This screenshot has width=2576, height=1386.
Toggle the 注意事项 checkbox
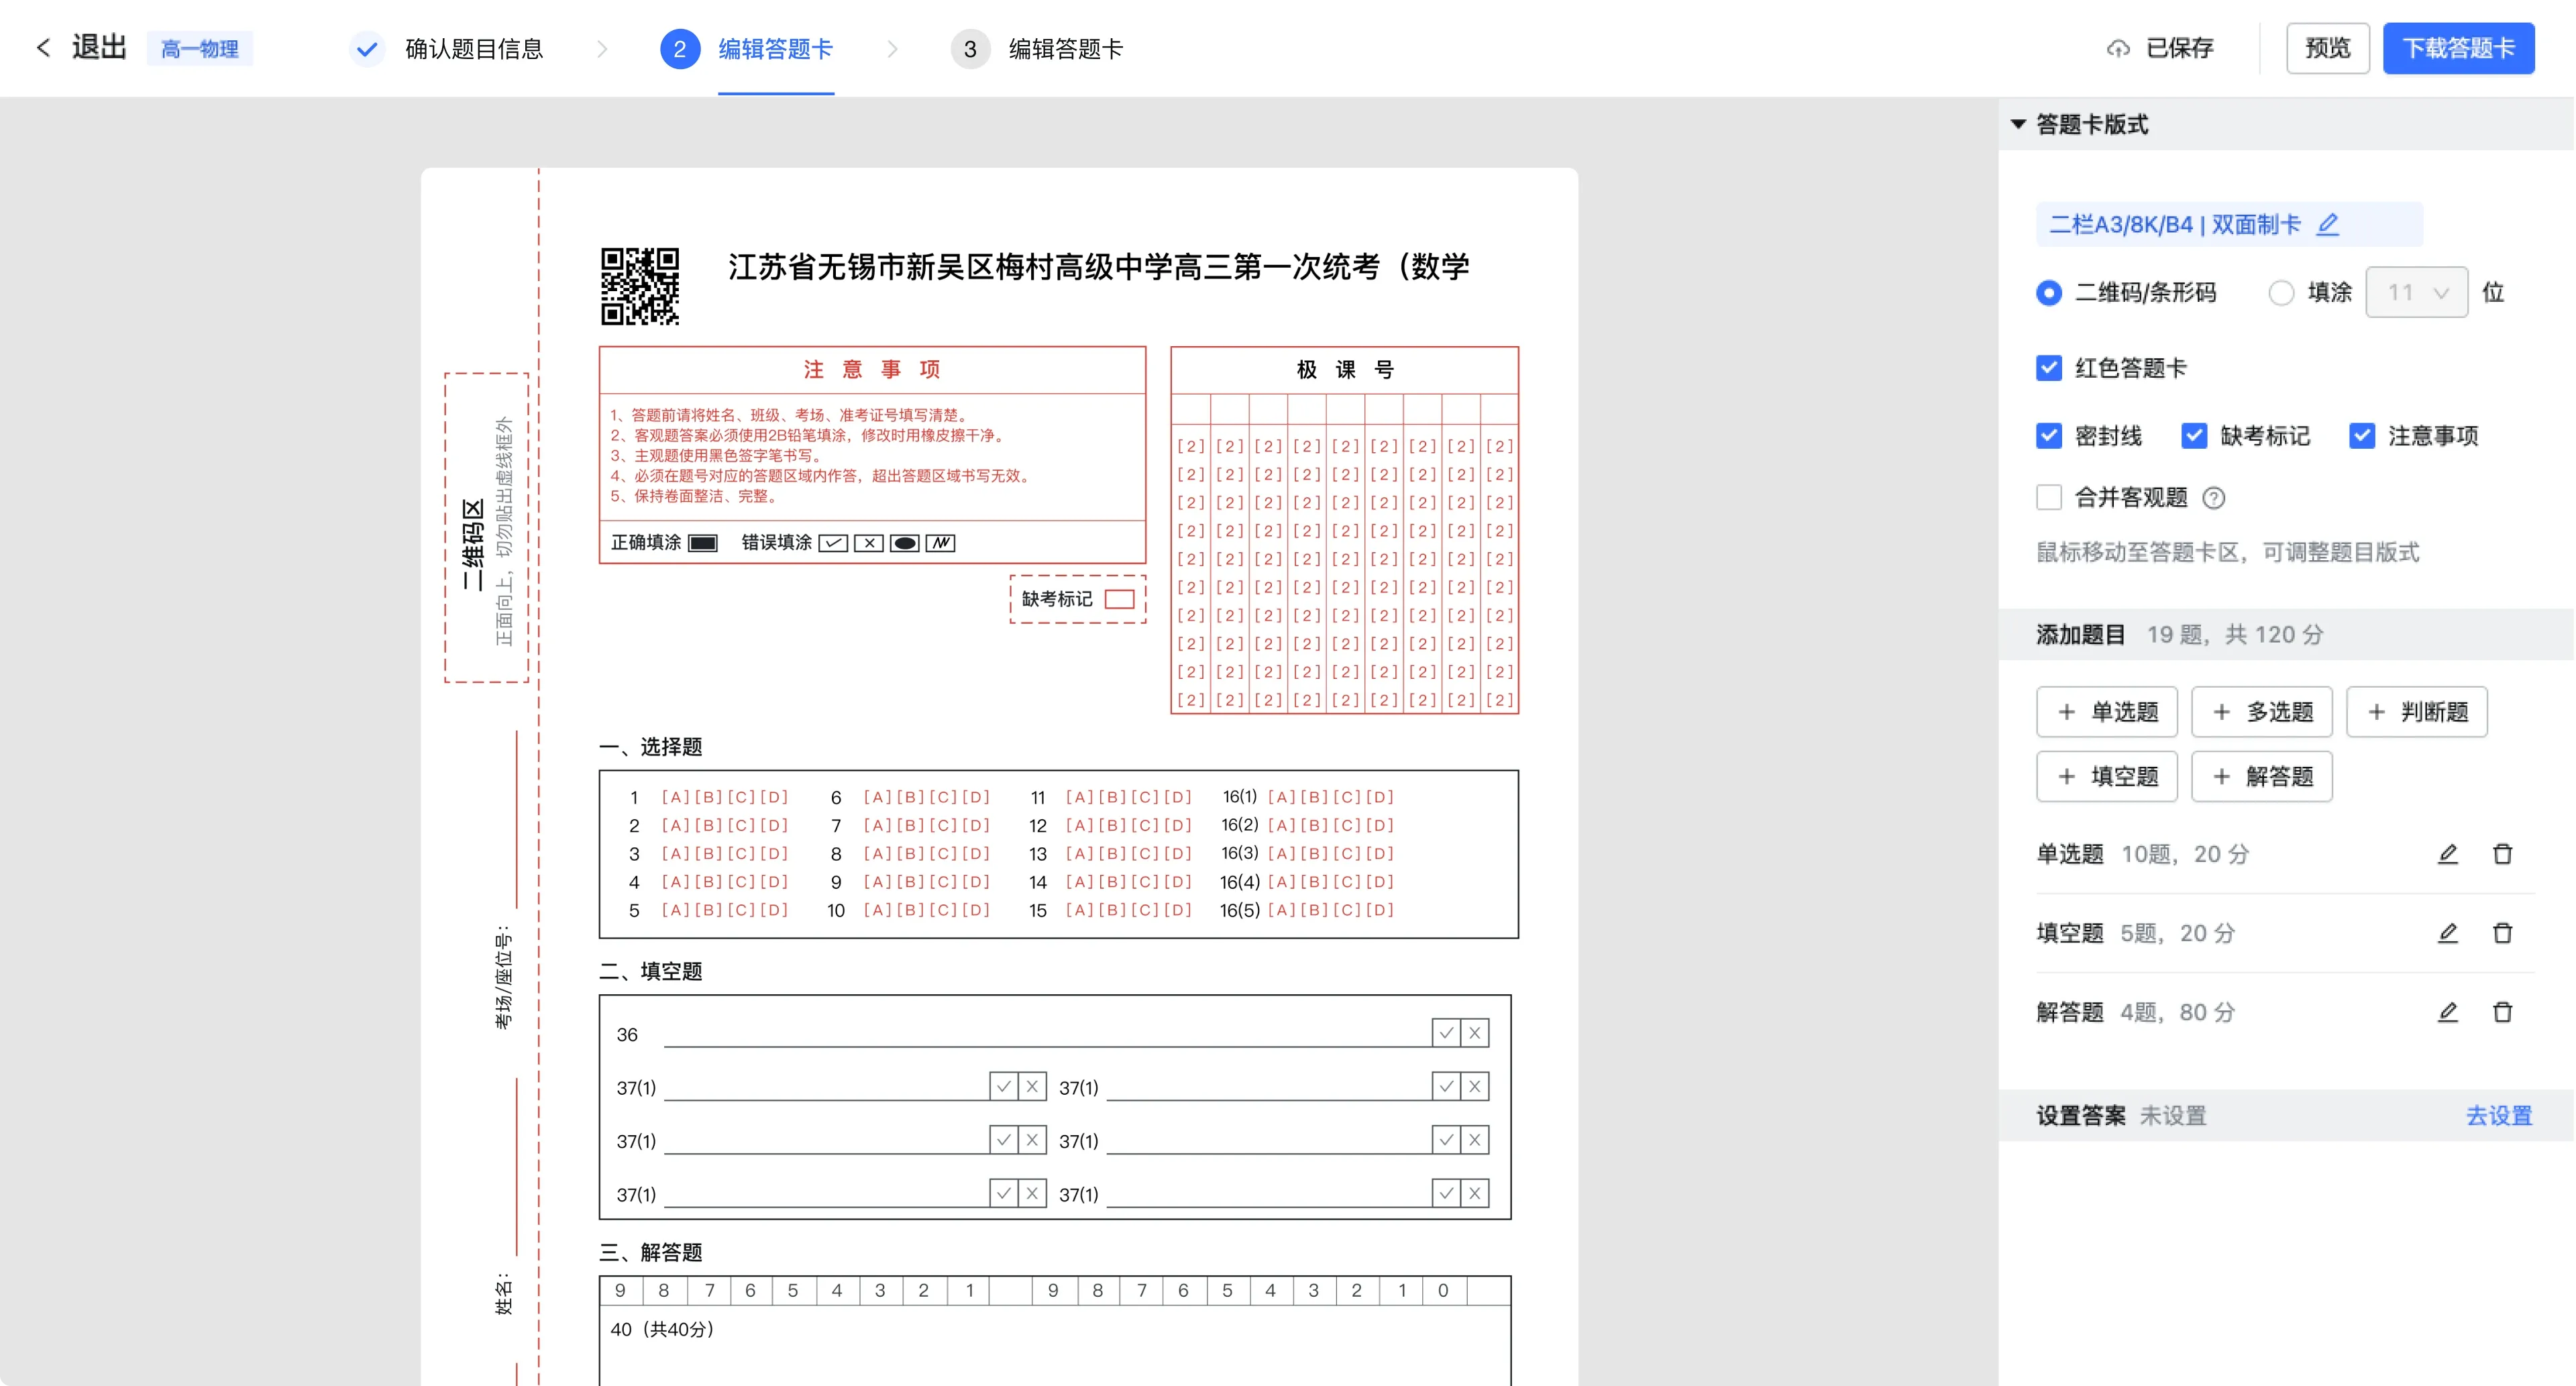(x=2362, y=436)
